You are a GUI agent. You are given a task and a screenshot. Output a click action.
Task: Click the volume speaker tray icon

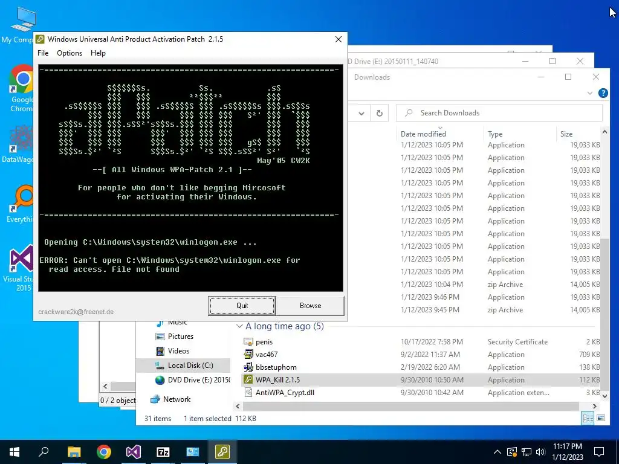pos(541,452)
